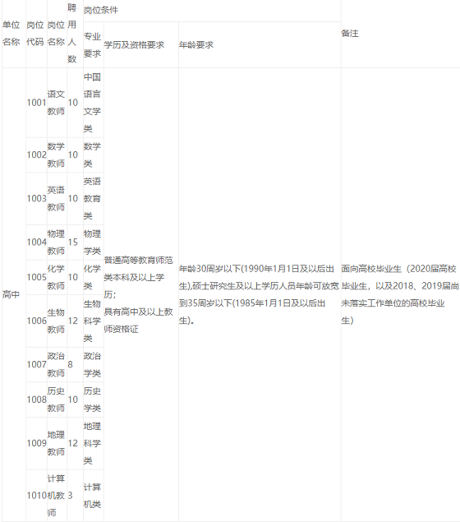
Task: Select the 地理教师 cell
Action: (x=56, y=443)
